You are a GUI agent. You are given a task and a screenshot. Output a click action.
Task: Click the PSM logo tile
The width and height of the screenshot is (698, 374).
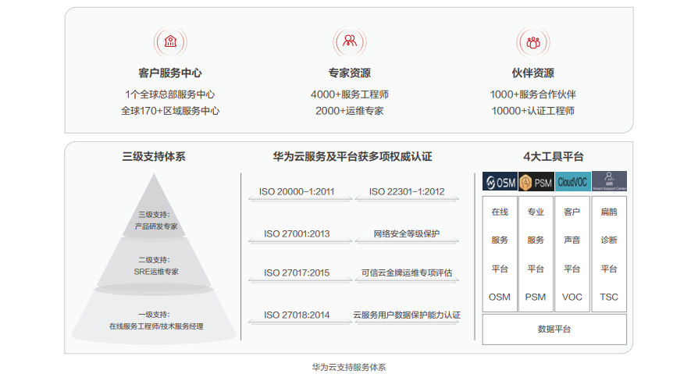tap(536, 182)
